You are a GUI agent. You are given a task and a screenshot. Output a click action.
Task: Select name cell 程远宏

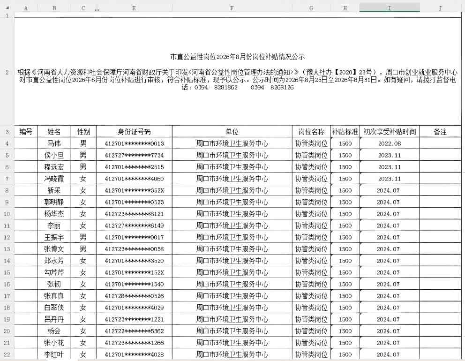(54, 167)
